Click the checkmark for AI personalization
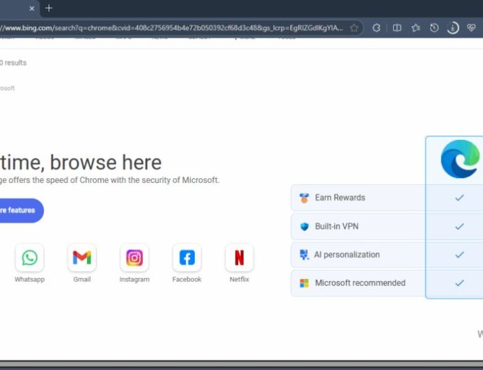The image size is (483, 370). (x=459, y=255)
